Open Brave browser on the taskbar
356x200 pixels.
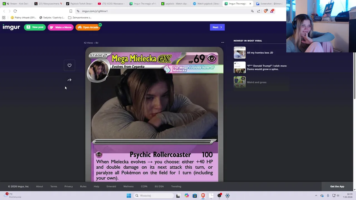203,196
